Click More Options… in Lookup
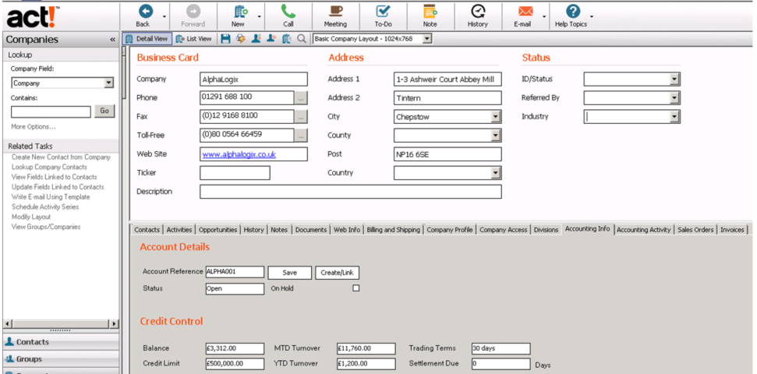The image size is (757, 374). click(x=34, y=127)
